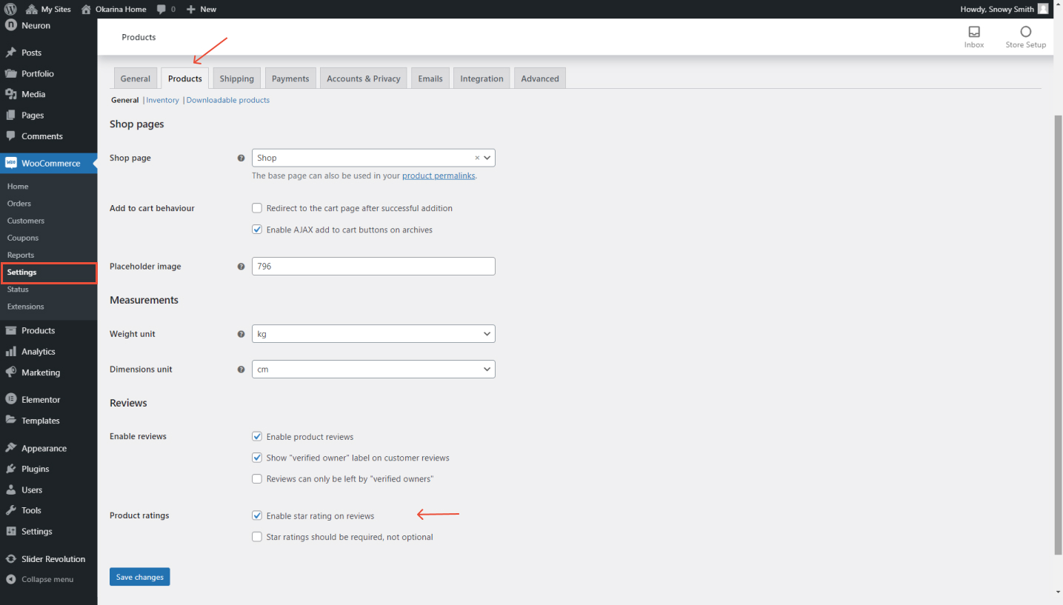Click the Users person icon
This screenshot has width=1063, height=605.
coord(11,489)
